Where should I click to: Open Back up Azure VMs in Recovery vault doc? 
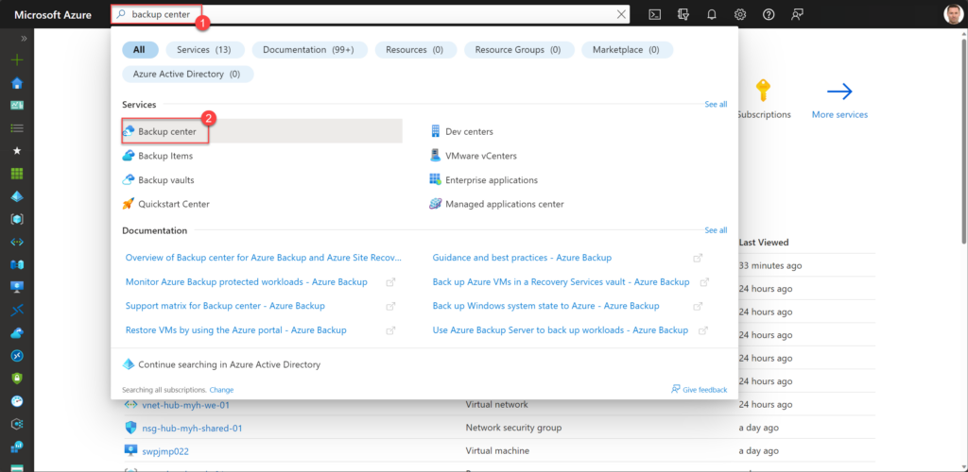pyautogui.click(x=562, y=281)
